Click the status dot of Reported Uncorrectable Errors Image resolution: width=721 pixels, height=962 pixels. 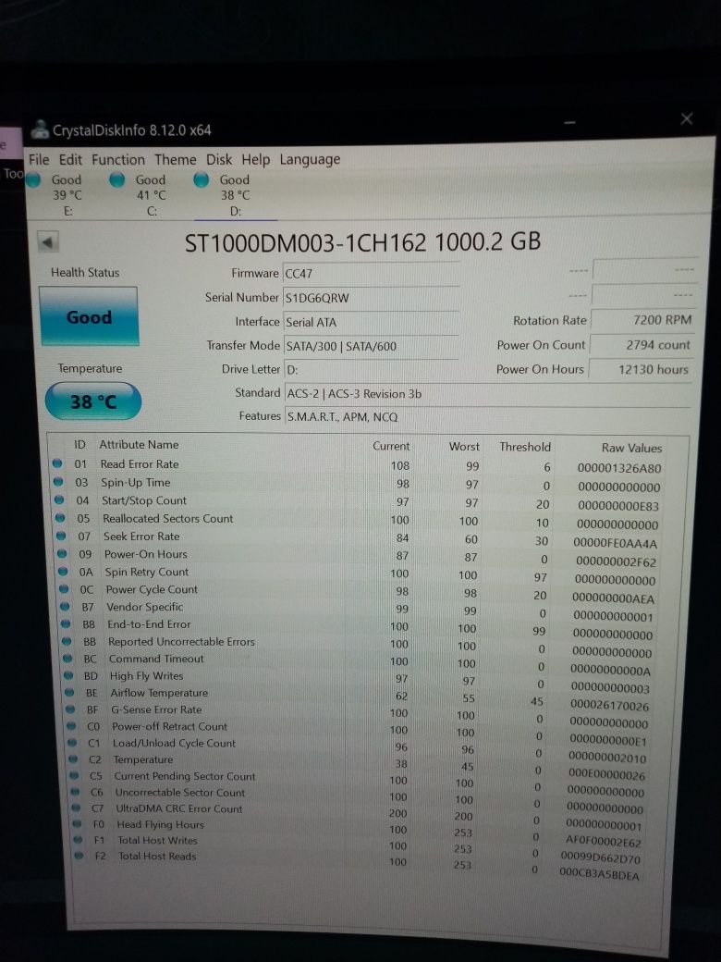67,641
